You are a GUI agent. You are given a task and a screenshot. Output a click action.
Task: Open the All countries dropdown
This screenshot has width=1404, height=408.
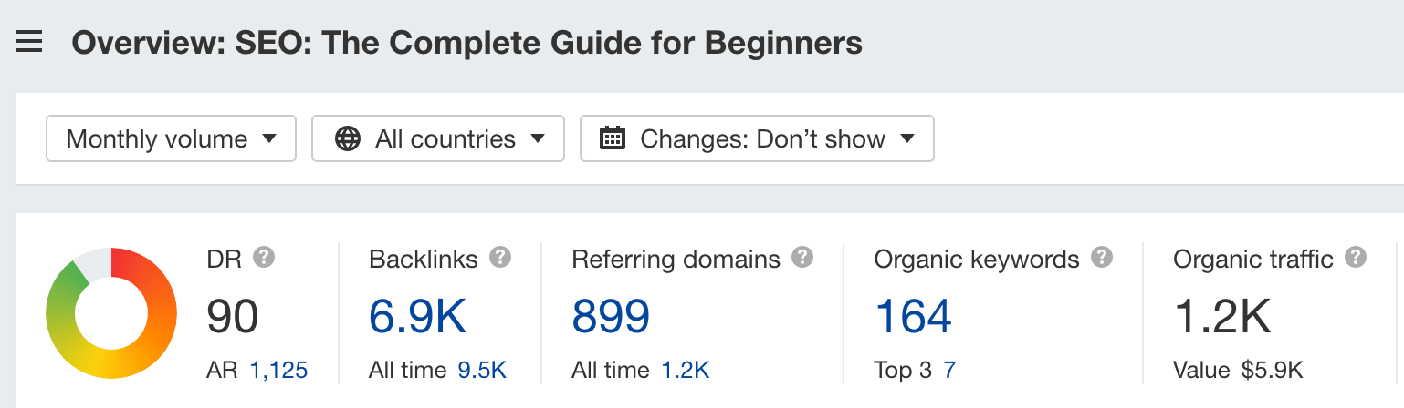tap(438, 138)
